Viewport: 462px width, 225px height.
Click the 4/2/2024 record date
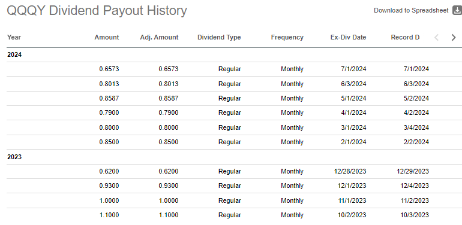click(x=416, y=113)
